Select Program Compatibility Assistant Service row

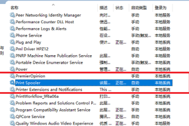[x=53, y=110]
